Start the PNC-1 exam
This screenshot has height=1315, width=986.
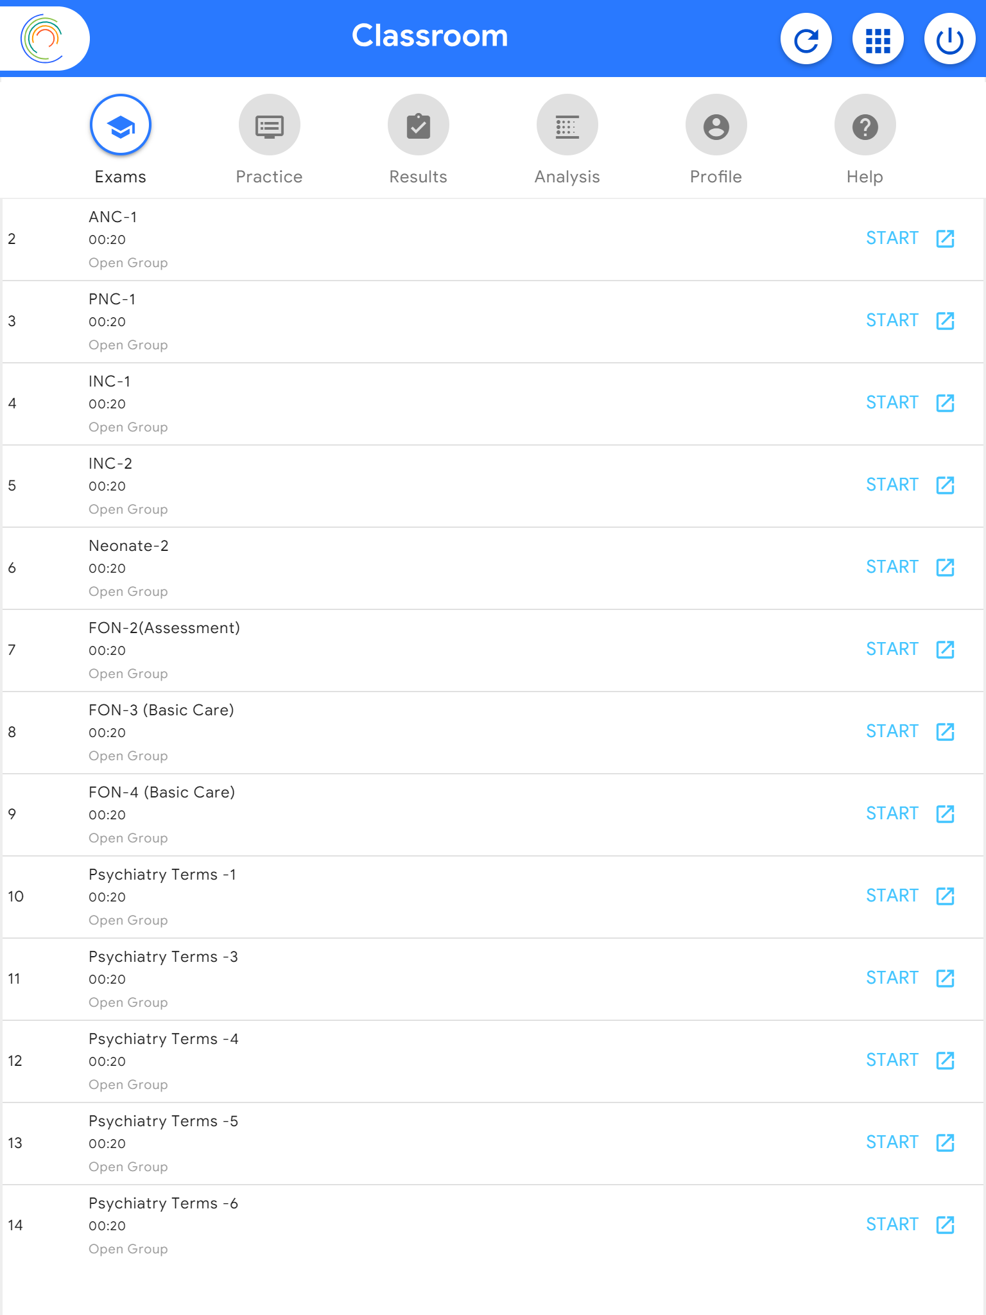(x=892, y=320)
